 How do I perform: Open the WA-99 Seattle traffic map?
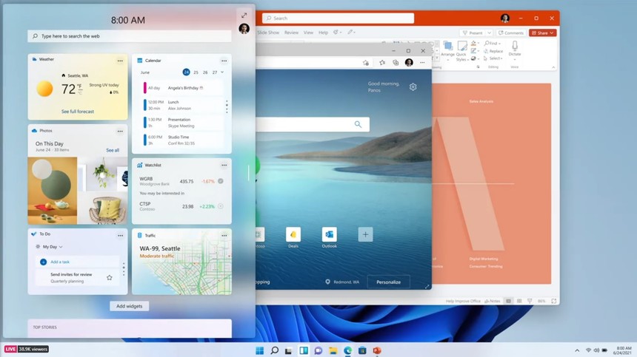click(181, 262)
